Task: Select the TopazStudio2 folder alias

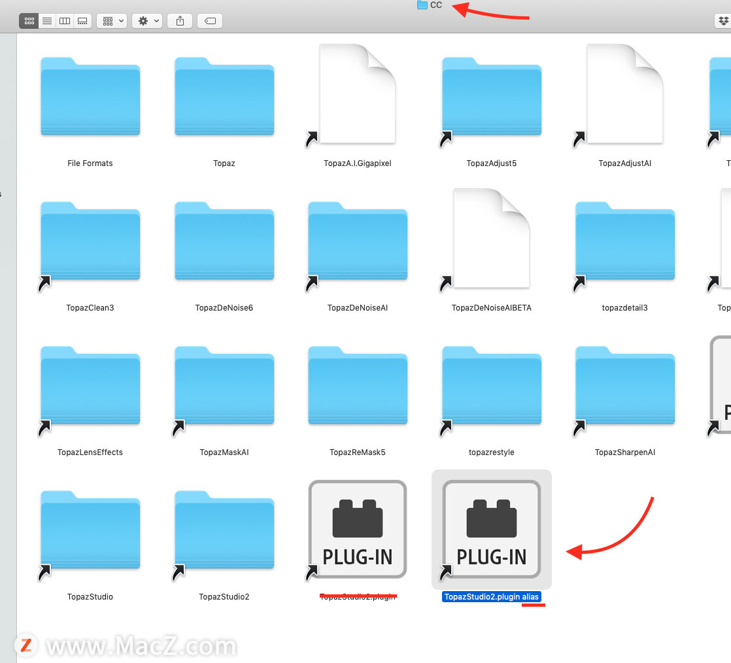Action: (224, 530)
